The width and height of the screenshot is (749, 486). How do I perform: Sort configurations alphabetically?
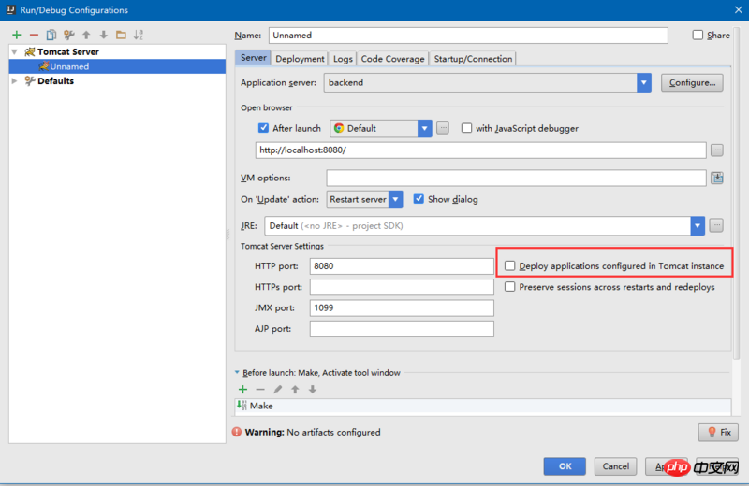click(x=139, y=35)
